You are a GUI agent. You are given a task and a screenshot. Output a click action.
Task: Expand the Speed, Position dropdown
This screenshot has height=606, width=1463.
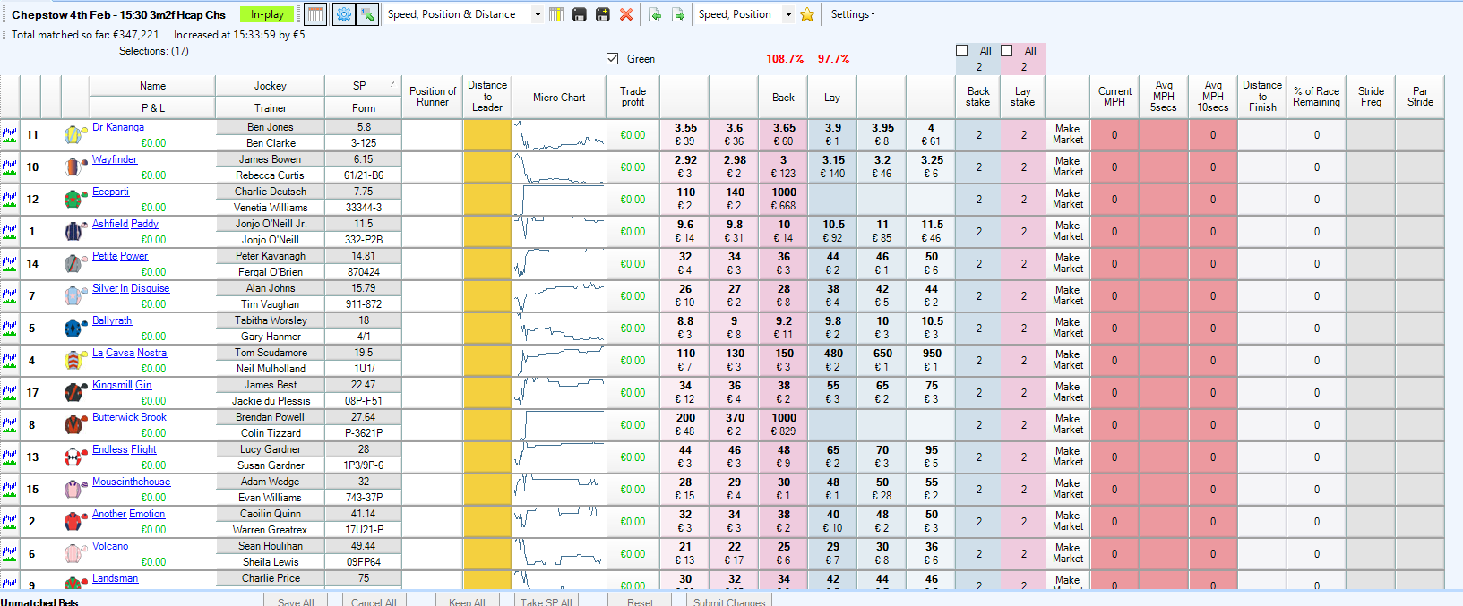point(788,14)
